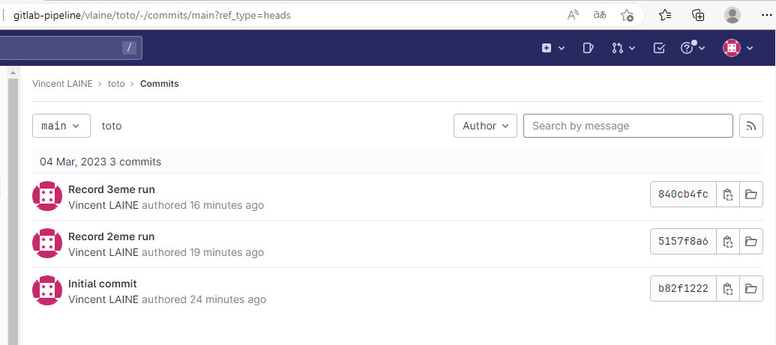This screenshot has height=345, width=776.
Task: Click author avatar of Record 2eme run
Action: [47, 243]
